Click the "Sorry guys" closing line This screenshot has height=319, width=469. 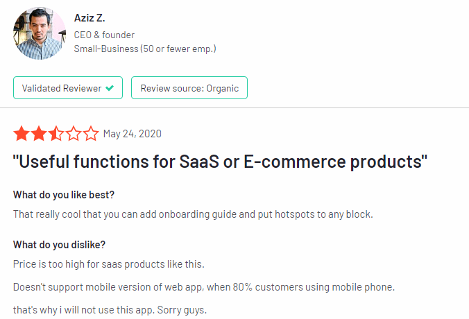[x=110, y=309]
